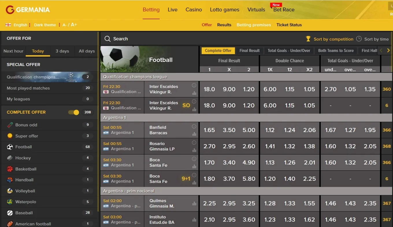Image resolution: width=393 pixels, height=227 pixels.
Task: Open Lotto games
Action: coord(225,10)
